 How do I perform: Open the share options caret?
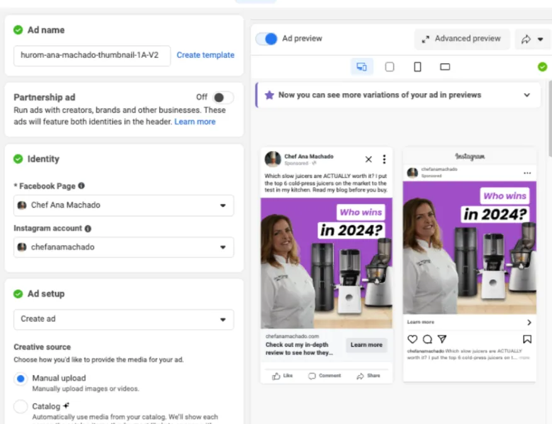point(541,39)
